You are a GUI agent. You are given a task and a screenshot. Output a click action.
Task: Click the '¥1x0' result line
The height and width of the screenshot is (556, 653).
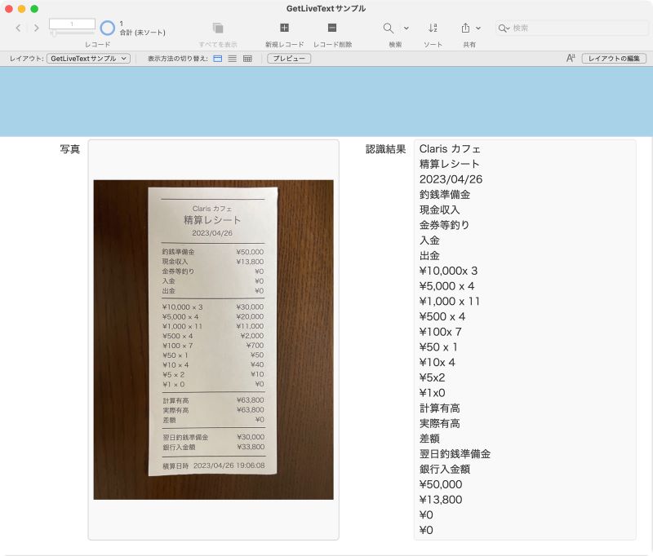click(433, 393)
